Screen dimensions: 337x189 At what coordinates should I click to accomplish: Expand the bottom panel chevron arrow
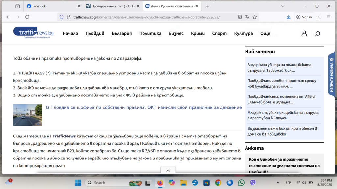(168, 170)
